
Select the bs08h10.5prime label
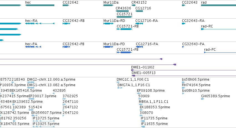click(196, 91)
